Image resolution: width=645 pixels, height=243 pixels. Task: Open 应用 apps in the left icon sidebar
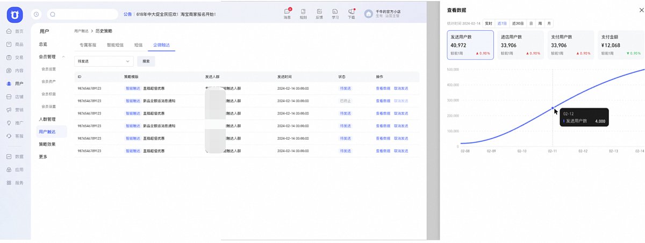tap(15, 169)
